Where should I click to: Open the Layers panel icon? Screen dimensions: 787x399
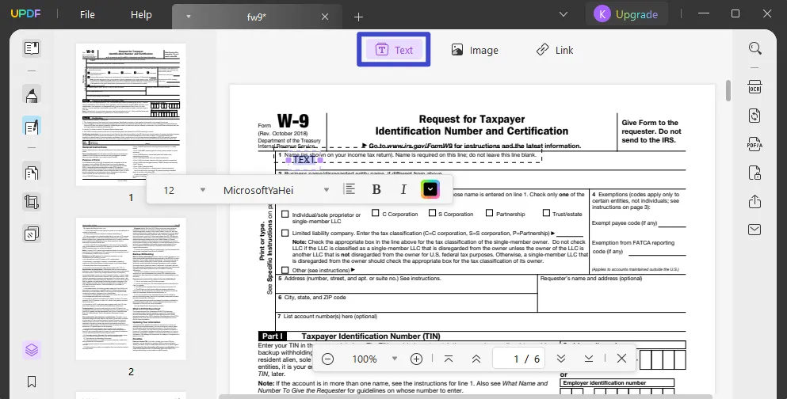[x=32, y=349]
